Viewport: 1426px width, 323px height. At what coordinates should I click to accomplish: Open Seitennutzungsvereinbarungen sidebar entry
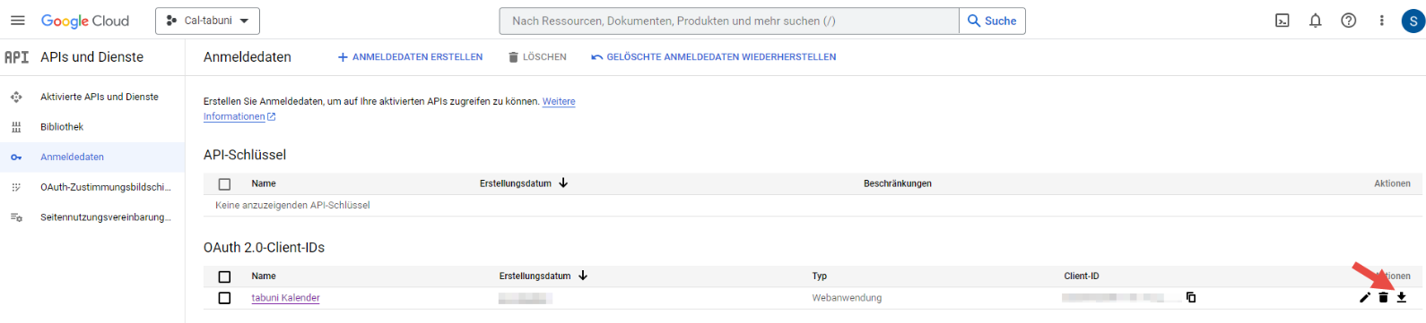(x=106, y=217)
